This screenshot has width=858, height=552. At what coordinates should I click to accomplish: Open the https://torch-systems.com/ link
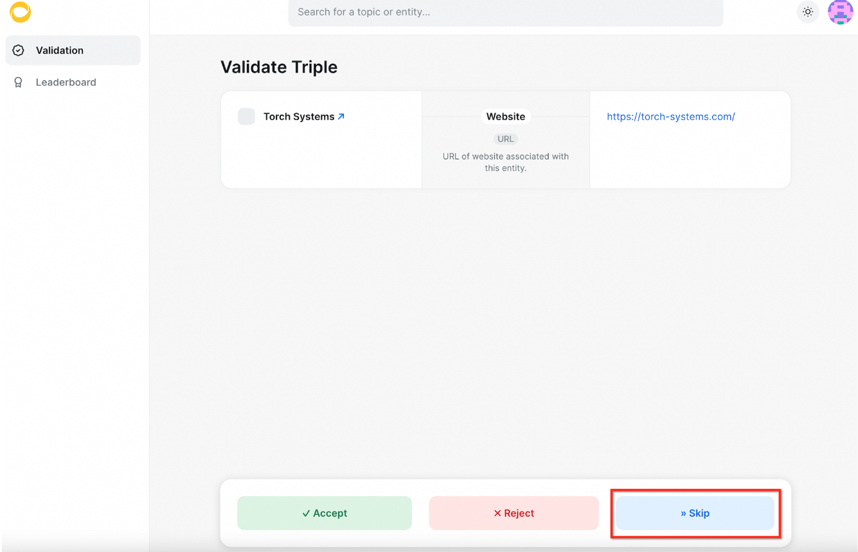click(670, 116)
